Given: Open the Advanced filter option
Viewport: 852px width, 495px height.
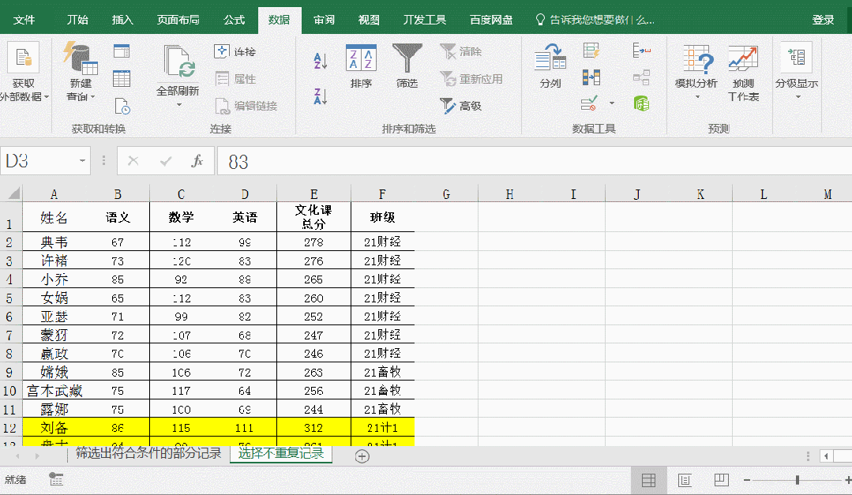Looking at the screenshot, I should point(461,106).
